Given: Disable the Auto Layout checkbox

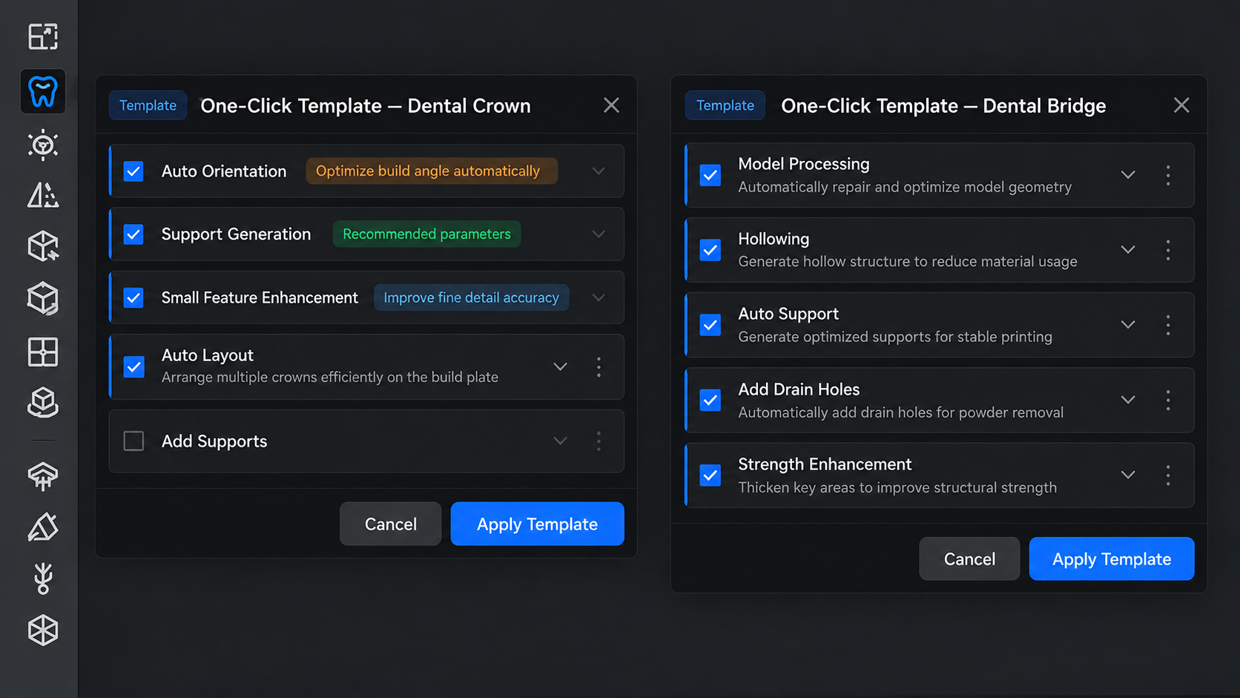Looking at the screenshot, I should [133, 367].
